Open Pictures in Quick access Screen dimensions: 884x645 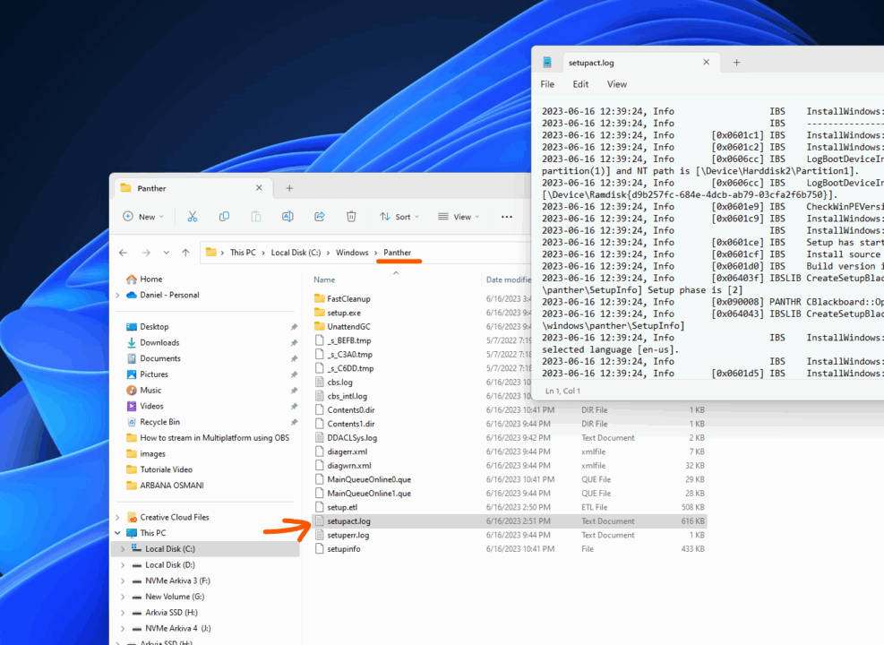[x=154, y=374]
